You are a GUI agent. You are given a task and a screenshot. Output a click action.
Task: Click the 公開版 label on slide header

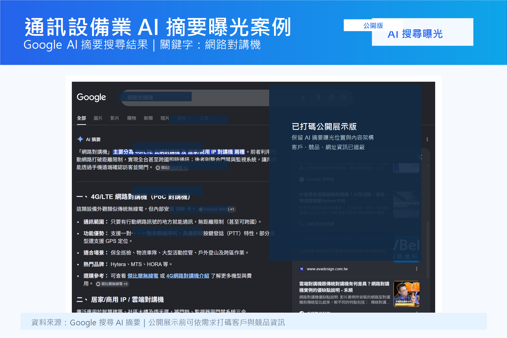[373, 25]
